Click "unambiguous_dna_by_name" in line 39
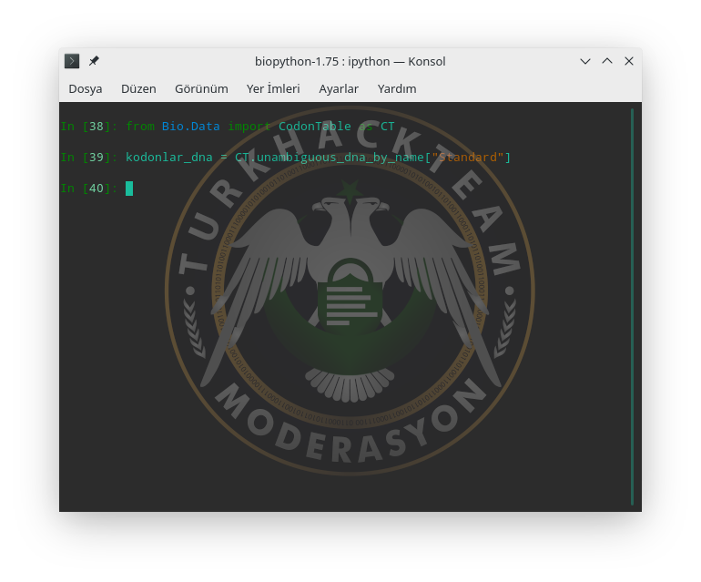 click(x=340, y=158)
